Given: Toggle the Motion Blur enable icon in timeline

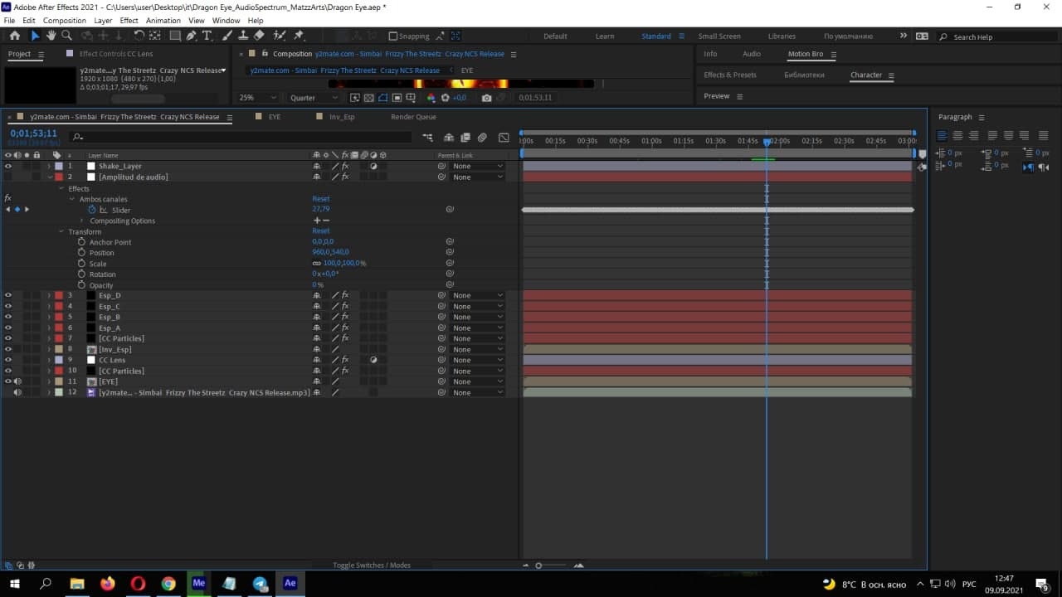Looking at the screenshot, I should [481, 138].
